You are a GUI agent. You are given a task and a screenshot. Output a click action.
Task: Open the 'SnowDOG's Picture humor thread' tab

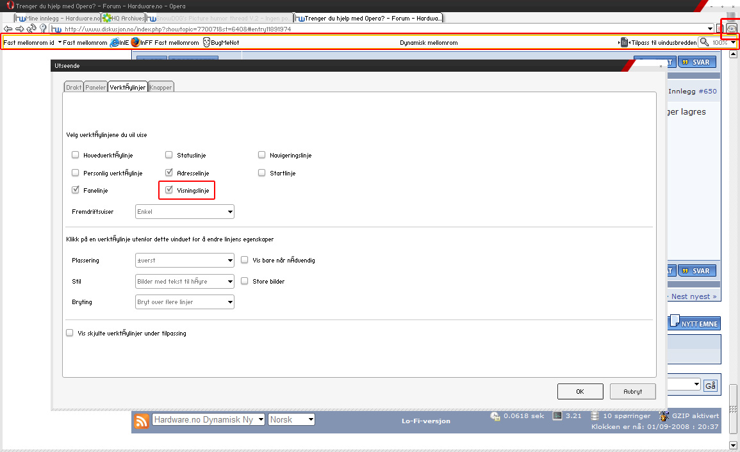pyautogui.click(x=219, y=18)
